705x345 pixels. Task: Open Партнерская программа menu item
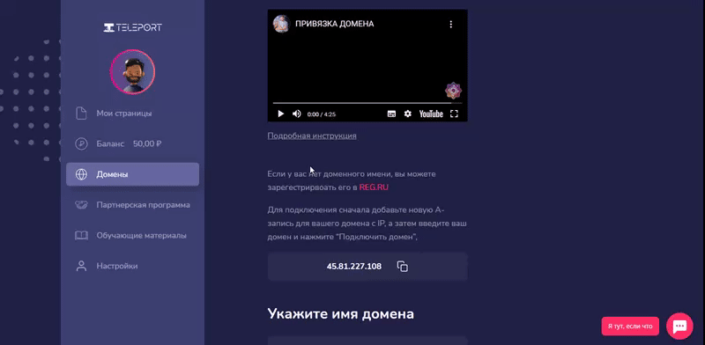[143, 205]
